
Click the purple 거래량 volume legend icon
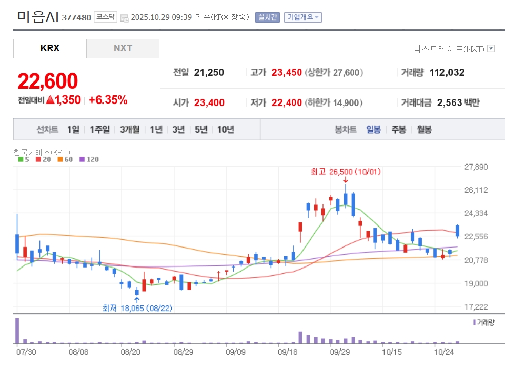pyautogui.click(x=474, y=322)
